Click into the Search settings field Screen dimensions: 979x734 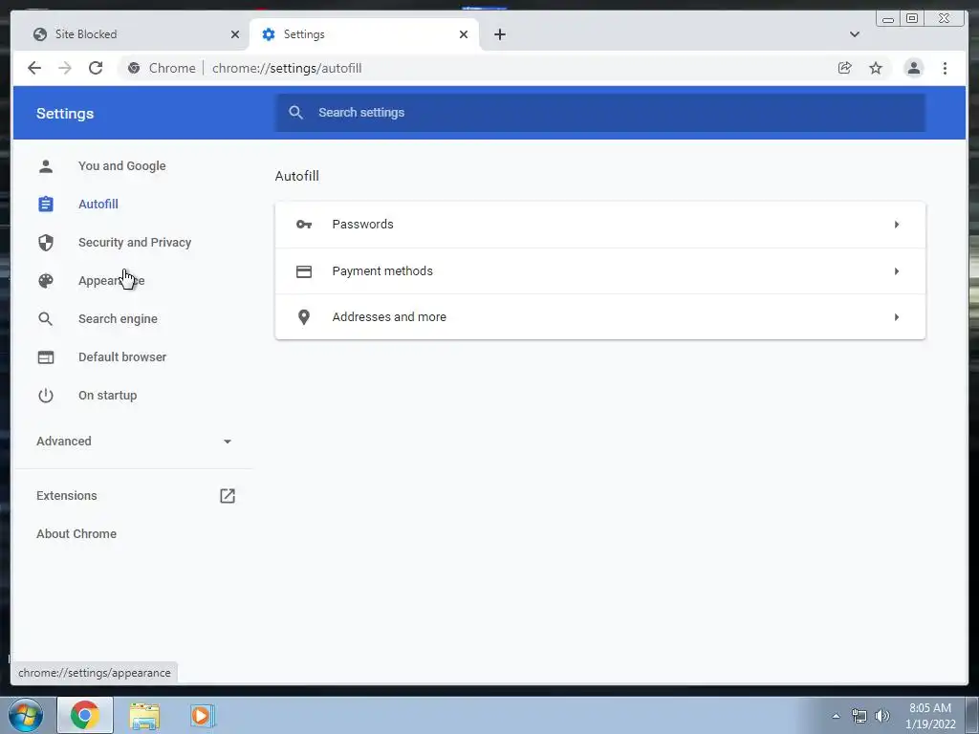(x=600, y=113)
